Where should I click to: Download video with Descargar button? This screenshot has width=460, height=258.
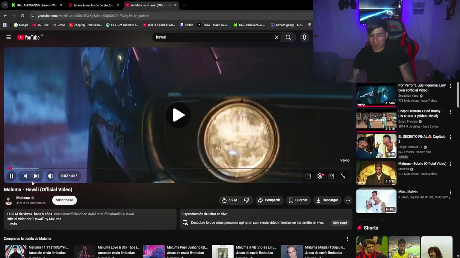point(327,200)
